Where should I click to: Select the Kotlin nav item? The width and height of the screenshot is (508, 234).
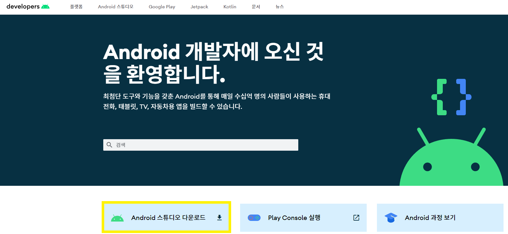pos(230,7)
